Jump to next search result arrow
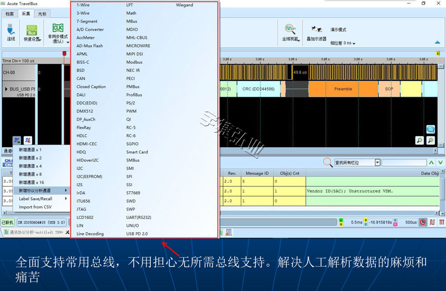The height and width of the screenshot is (291, 446). [441, 163]
